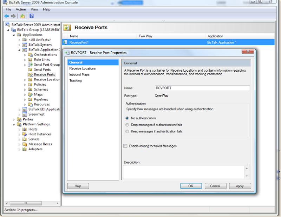
Task: Select Drop messages if authentication fails
Action: [127, 125]
